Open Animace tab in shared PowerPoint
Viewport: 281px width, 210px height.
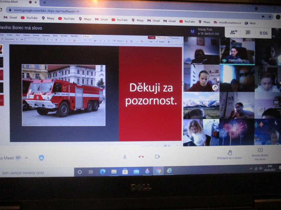click(x=36, y=35)
